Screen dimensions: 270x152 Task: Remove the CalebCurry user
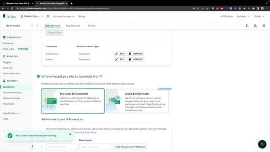click(x=135, y=54)
